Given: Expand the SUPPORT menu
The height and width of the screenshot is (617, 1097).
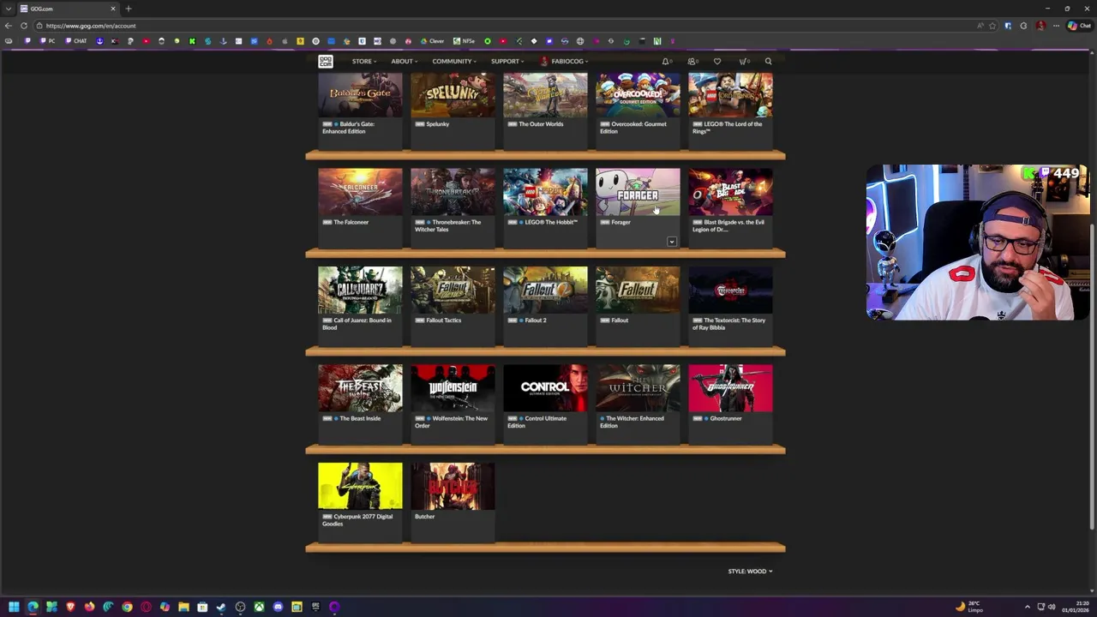Looking at the screenshot, I should 507,61.
